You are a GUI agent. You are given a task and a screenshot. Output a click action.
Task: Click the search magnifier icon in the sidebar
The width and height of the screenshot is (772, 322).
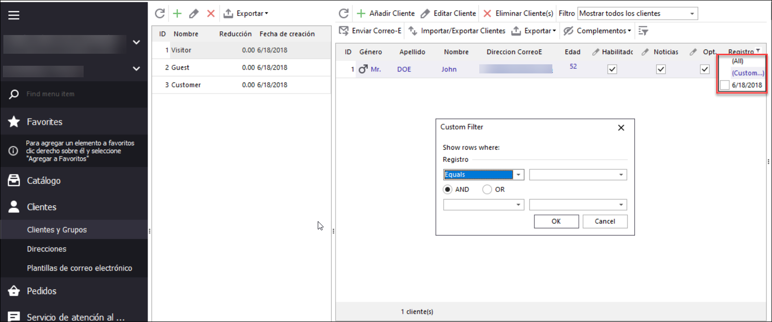point(14,94)
